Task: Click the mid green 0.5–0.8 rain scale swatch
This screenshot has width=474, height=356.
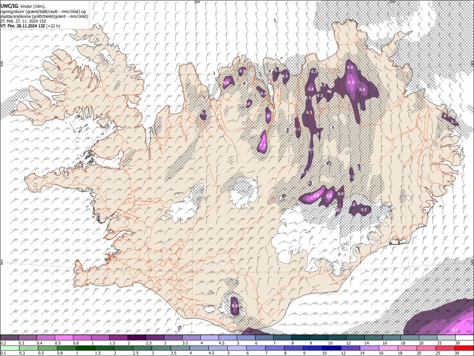Action: click(48, 348)
